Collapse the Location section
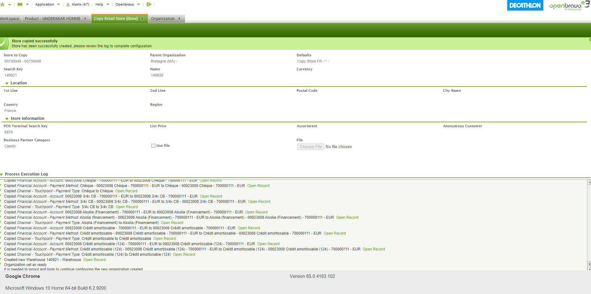591x294 pixels. tap(7, 83)
